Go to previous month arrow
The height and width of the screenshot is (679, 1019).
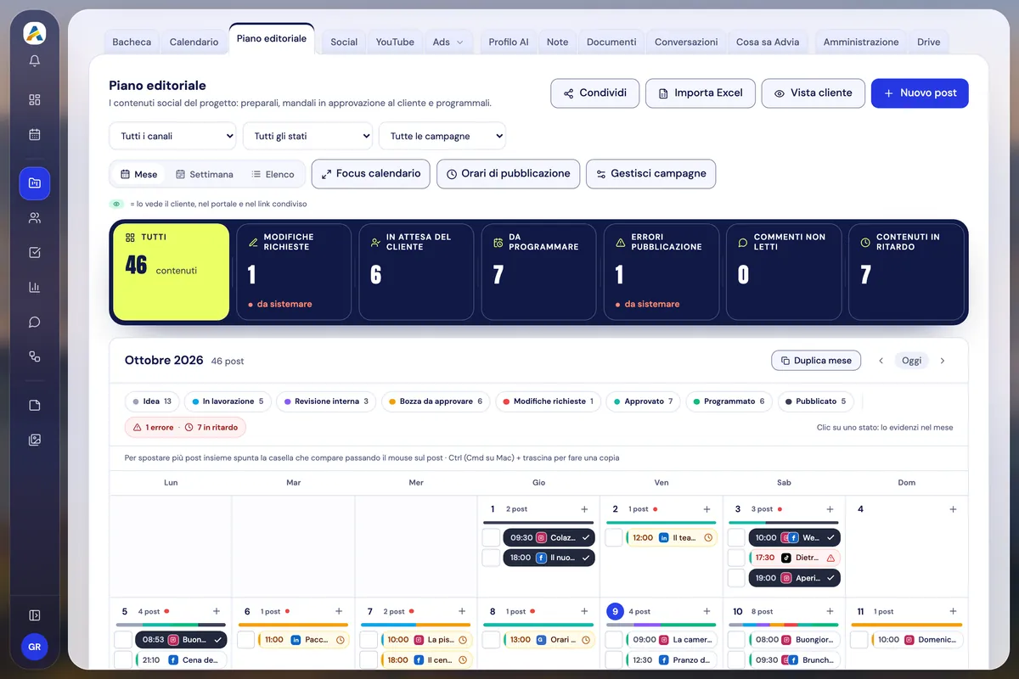click(x=881, y=361)
